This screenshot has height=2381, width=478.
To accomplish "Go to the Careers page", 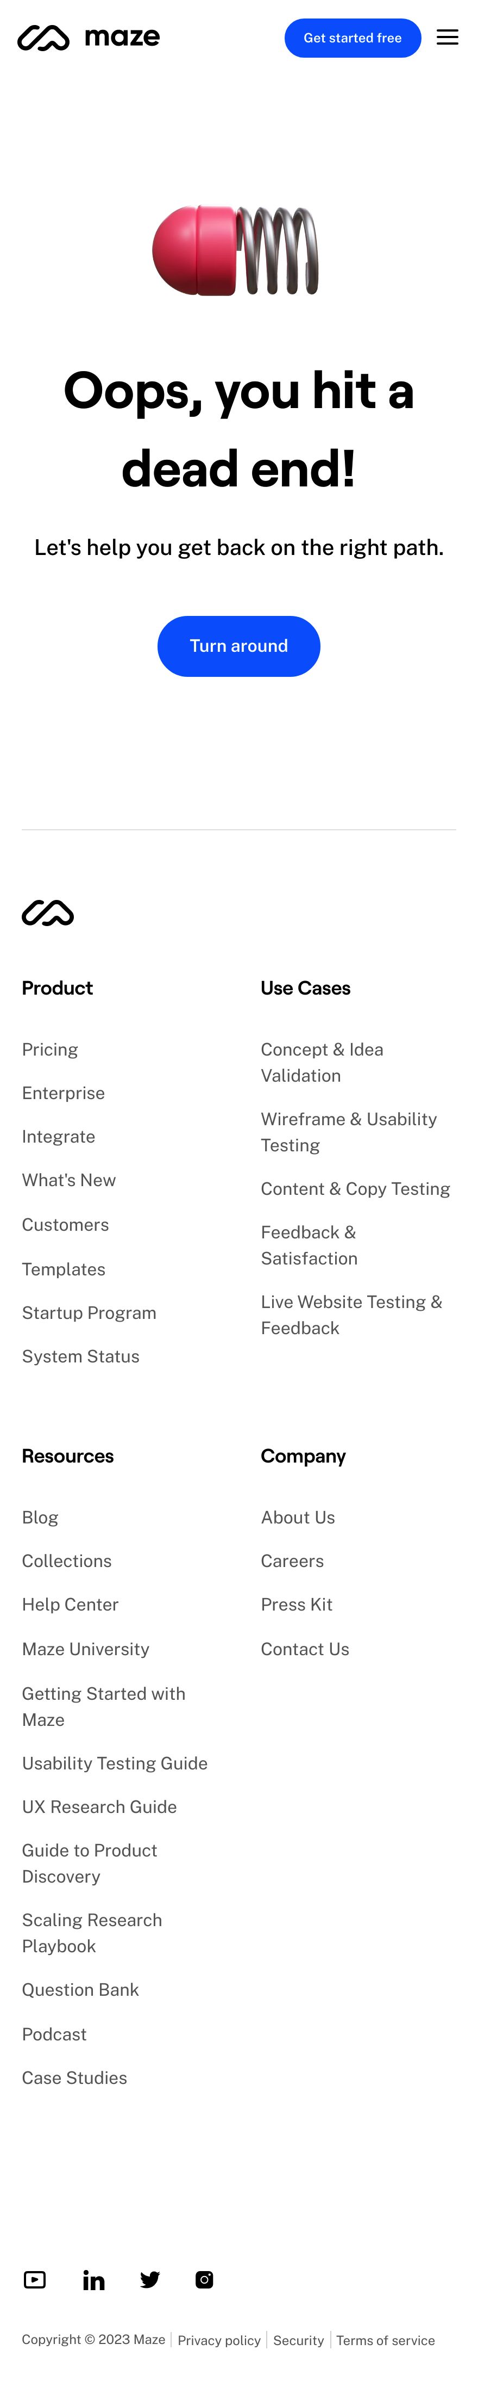I will click(292, 1561).
